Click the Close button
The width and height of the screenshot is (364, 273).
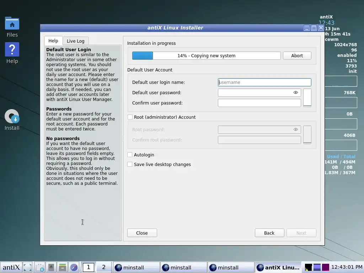point(142,233)
